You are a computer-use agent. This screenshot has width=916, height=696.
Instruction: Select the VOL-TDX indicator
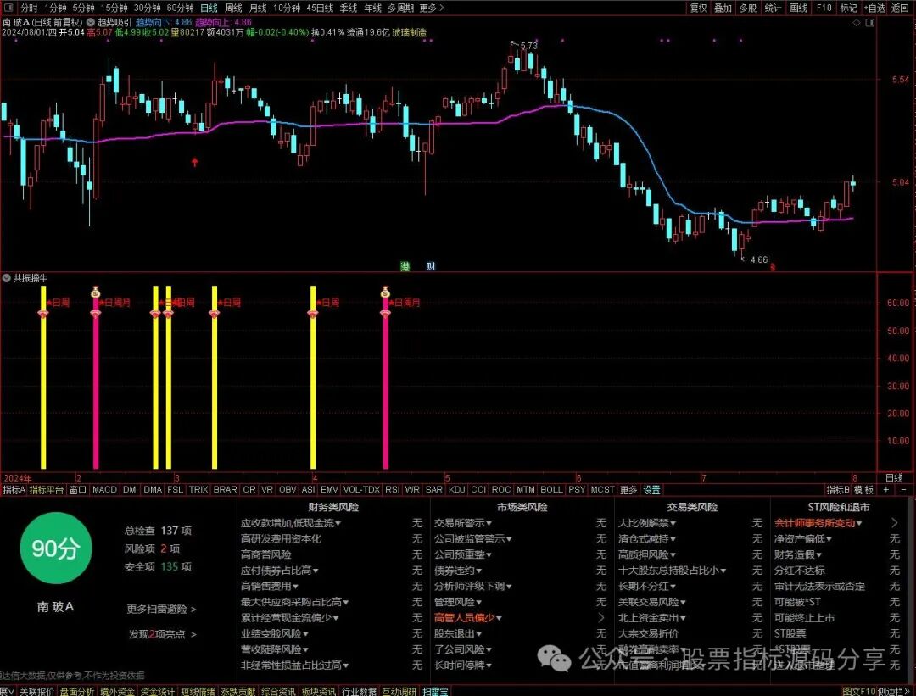pyautogui.click(x=361, y=490)
